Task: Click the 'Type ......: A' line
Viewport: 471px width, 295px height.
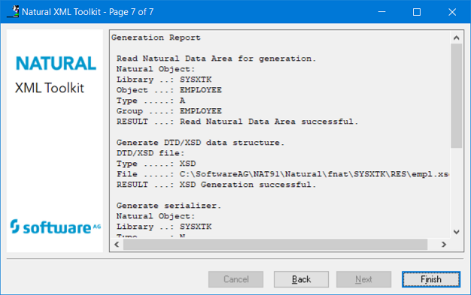Action: pos(150,101)
